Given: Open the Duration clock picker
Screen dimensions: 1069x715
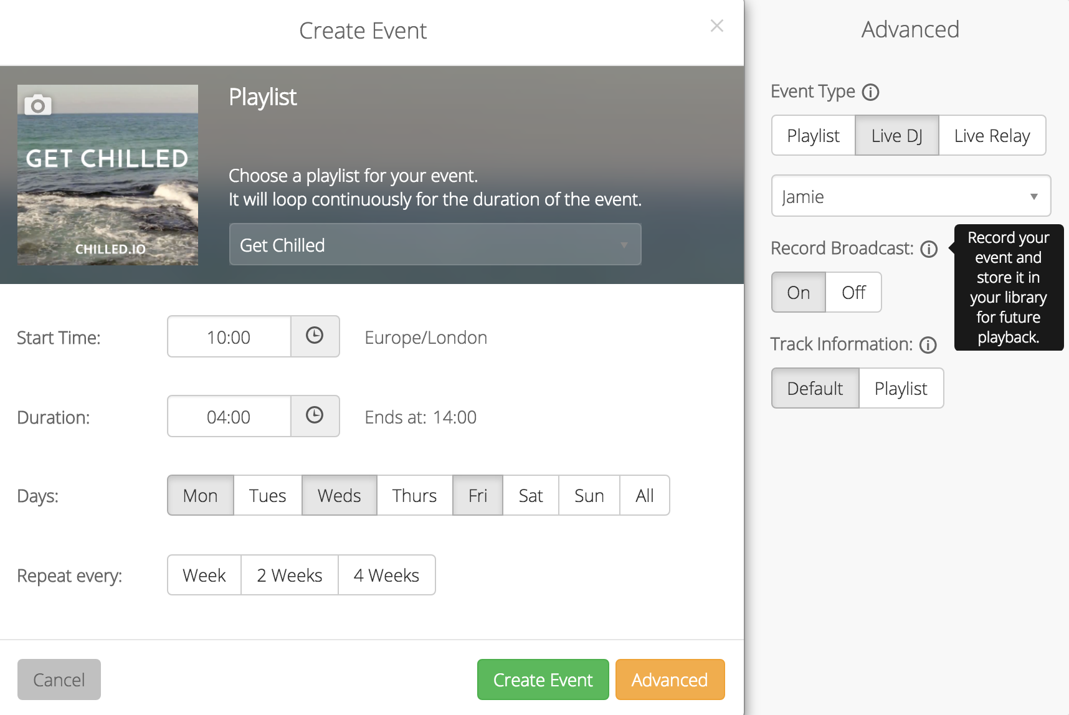Looking at the screenshot, I should pyautogui.click(x=315, y=416).
